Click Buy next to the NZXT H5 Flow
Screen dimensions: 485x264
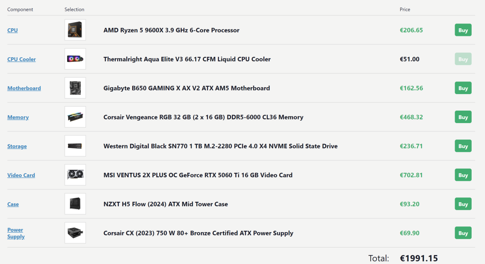pos(463,204)
